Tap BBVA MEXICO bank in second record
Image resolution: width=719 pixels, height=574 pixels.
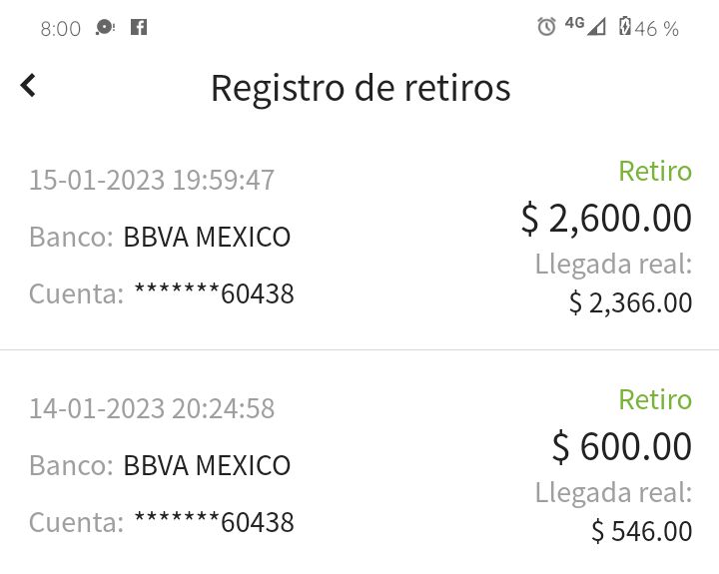(207, 465)
